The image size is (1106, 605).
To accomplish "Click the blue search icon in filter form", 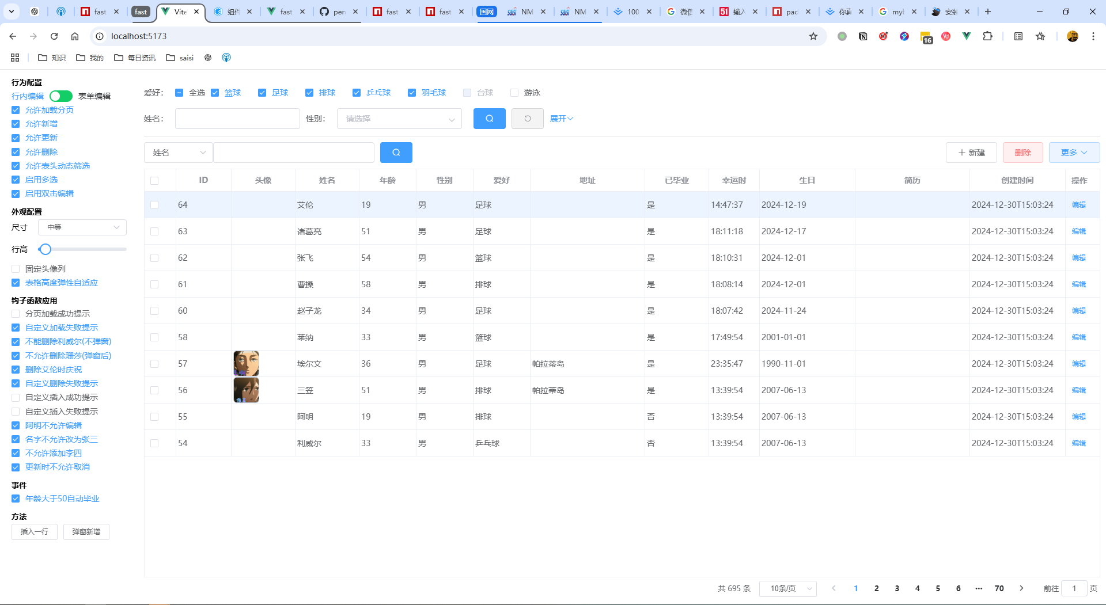I will click(x=489, y=119).
